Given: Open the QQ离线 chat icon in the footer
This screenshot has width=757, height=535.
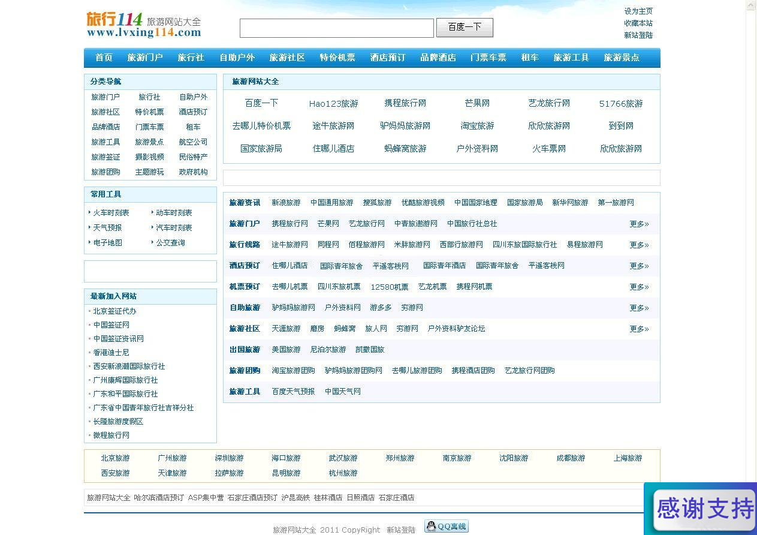Looking at the screenshot, I should tap(447, 526).
